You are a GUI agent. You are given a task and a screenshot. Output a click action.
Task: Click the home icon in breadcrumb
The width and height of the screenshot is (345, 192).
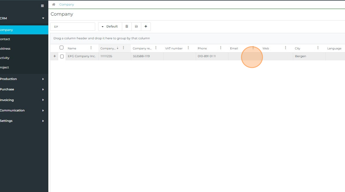(x=54, y=5)
